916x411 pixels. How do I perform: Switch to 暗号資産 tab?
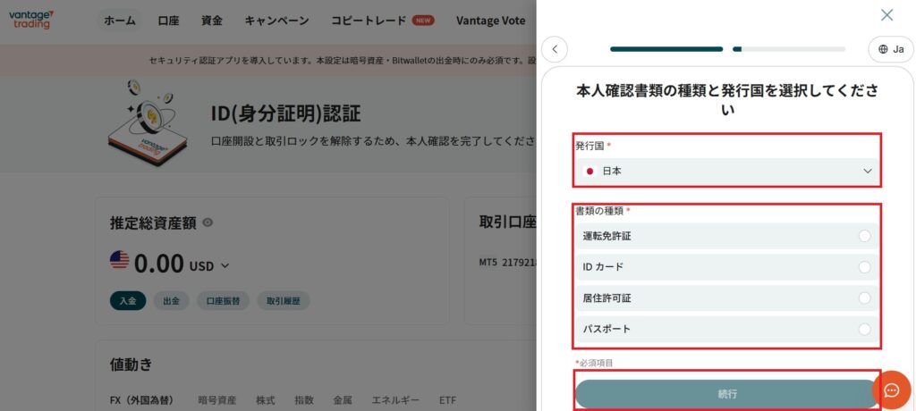point(217,400)
